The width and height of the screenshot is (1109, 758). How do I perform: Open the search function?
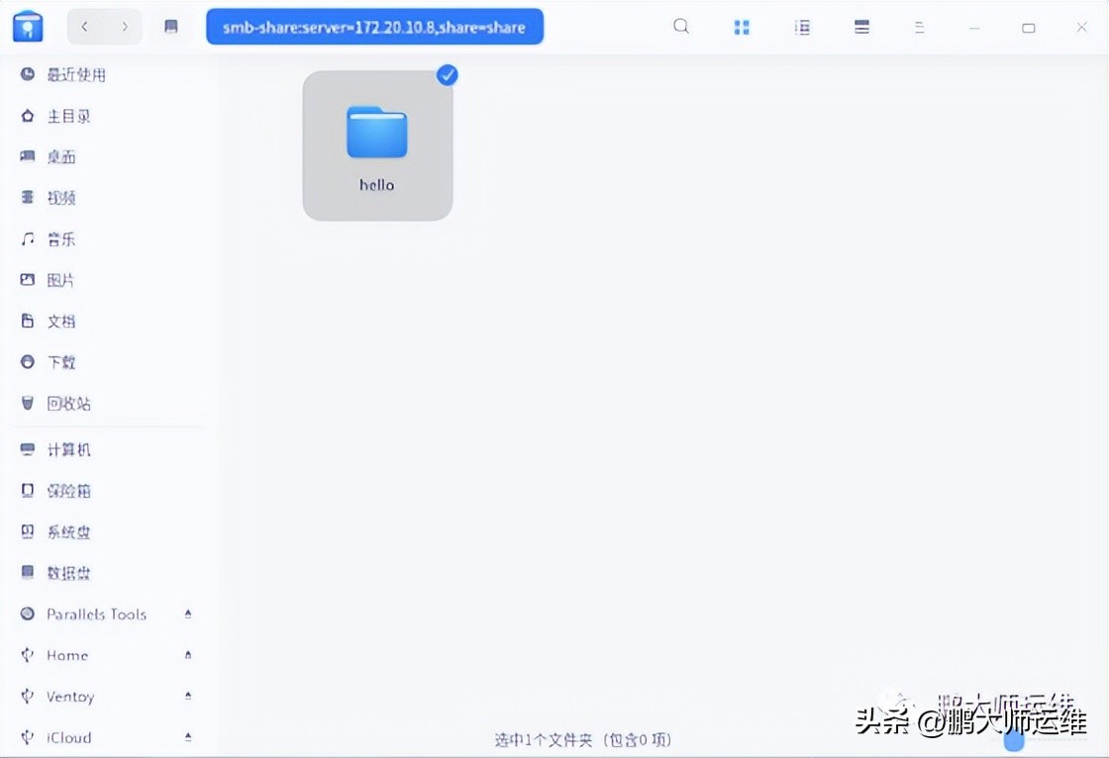pyautogui.click(x=680, y=27)
